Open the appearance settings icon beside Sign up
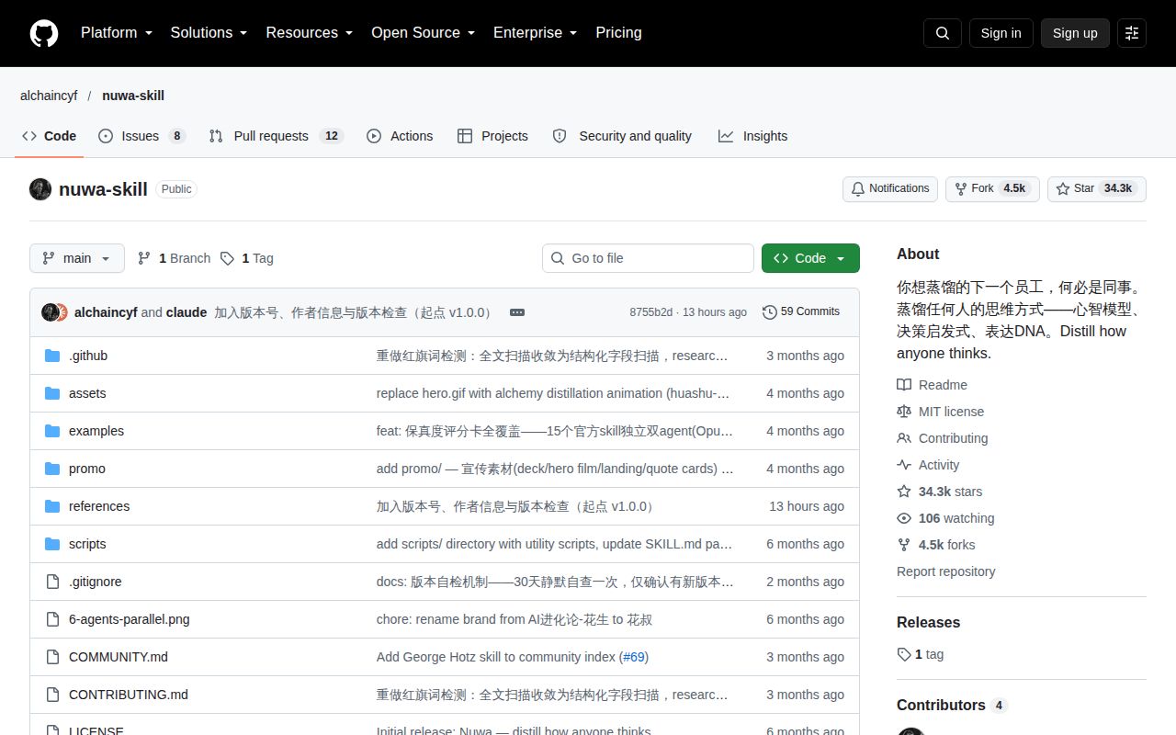 1132,33
